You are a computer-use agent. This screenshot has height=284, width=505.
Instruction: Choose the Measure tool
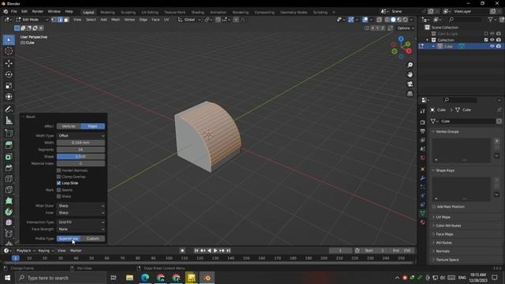coord(9,121)
